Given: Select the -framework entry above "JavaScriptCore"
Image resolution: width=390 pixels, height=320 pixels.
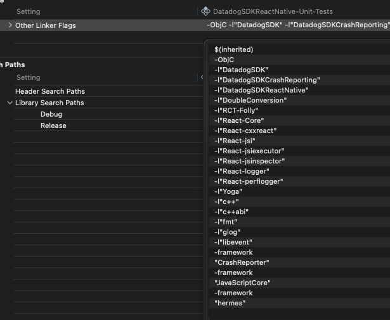Looking at the screenshot, I should tap(299, 272).
